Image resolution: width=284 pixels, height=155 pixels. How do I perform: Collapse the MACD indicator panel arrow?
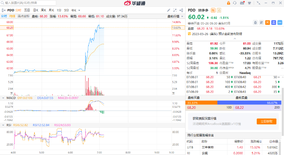point(3,98)
